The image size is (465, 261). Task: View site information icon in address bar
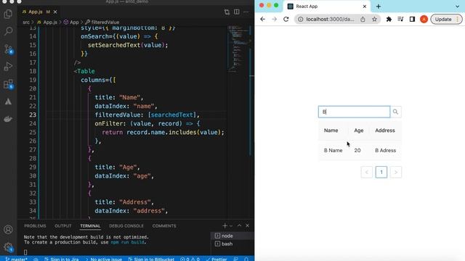(300, 20)
